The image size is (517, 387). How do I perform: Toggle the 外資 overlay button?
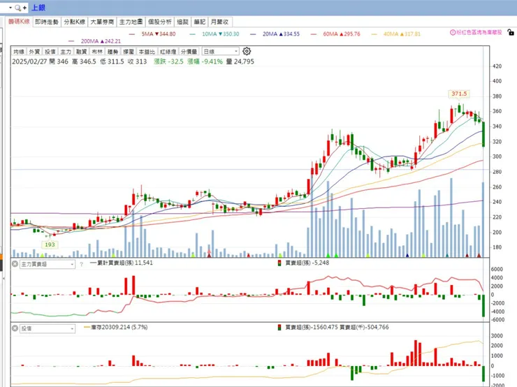pyautogui.click(x=34, y=52)
